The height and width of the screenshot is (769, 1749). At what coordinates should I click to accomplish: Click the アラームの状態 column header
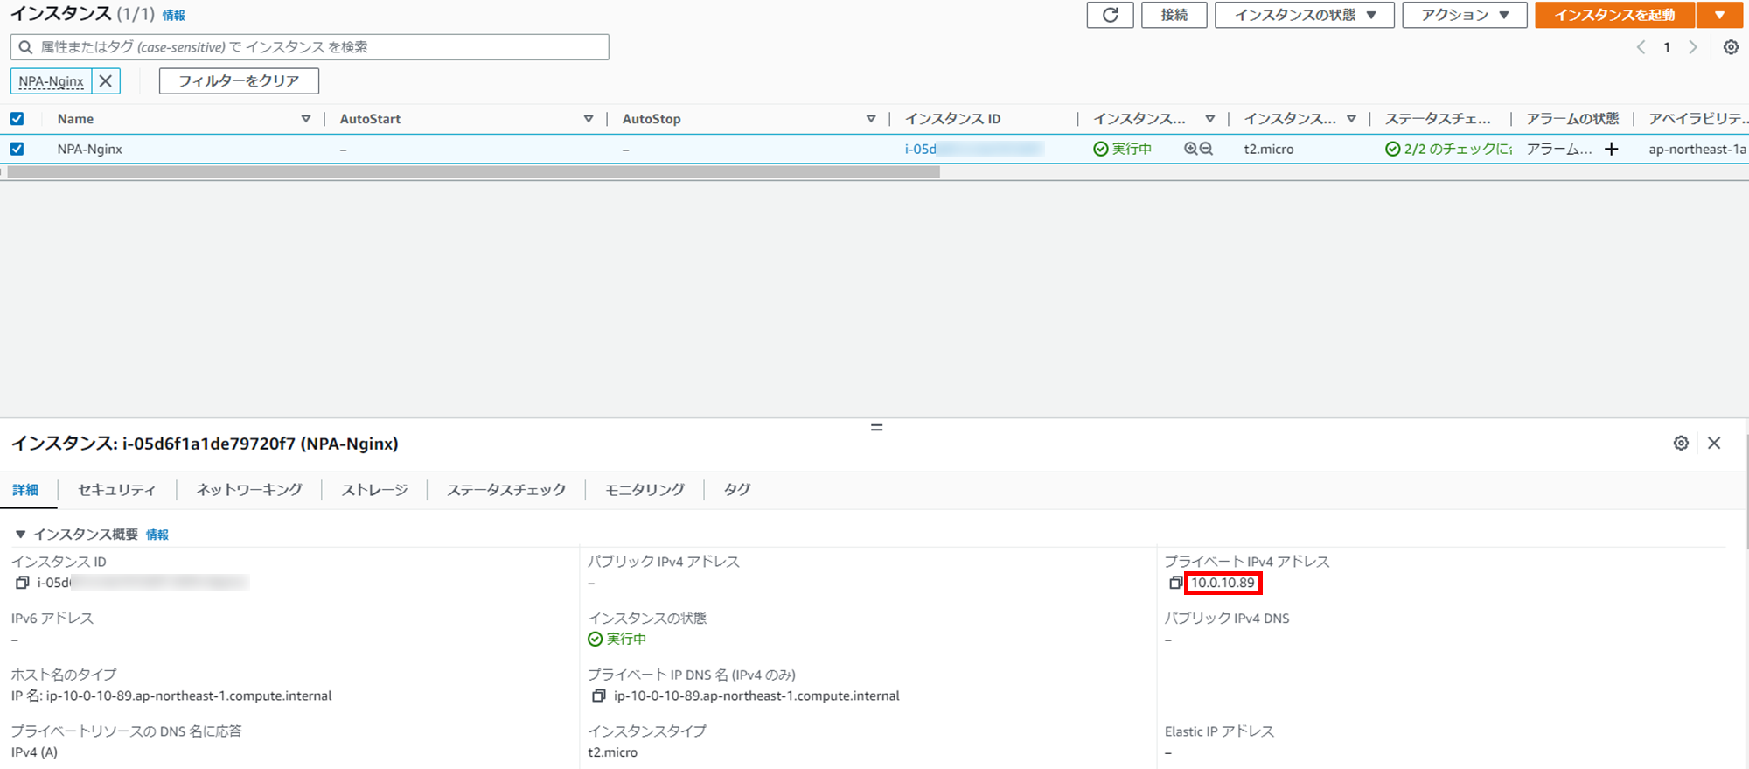pyautogui.click(x=1572, y=119)
